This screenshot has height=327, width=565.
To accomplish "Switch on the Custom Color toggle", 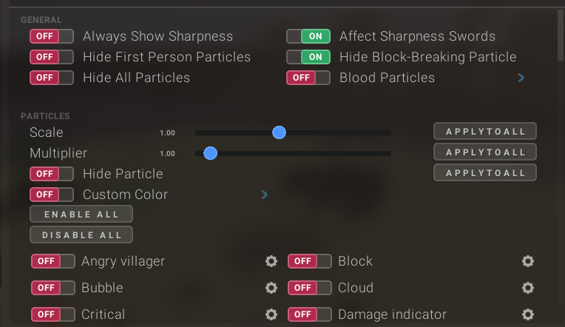I will click(x=52, y=195).
